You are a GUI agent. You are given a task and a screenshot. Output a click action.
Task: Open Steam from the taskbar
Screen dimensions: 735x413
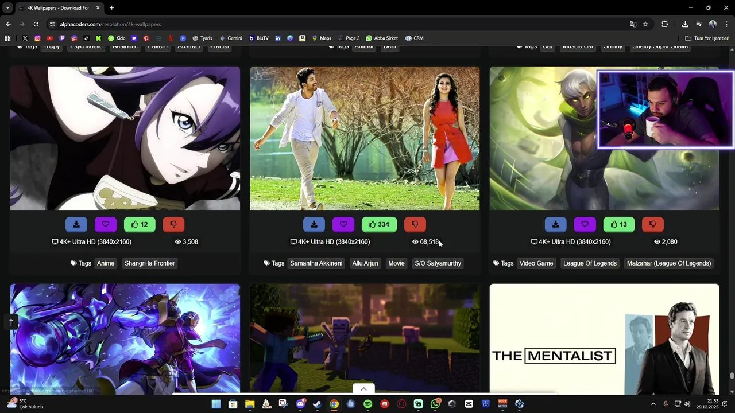[317, 404]
